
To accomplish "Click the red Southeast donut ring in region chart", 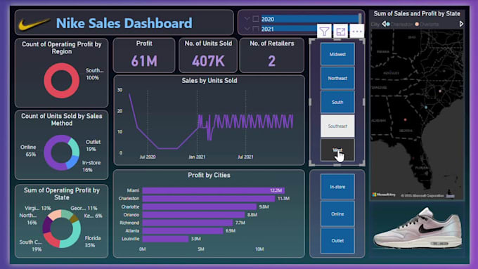I will (62, 66).
